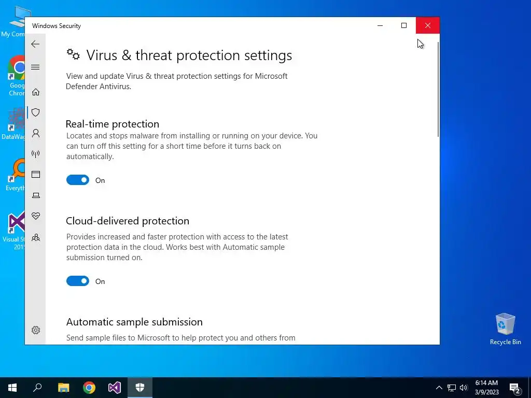Open the hamburger navigation menu

coord(35,67)
